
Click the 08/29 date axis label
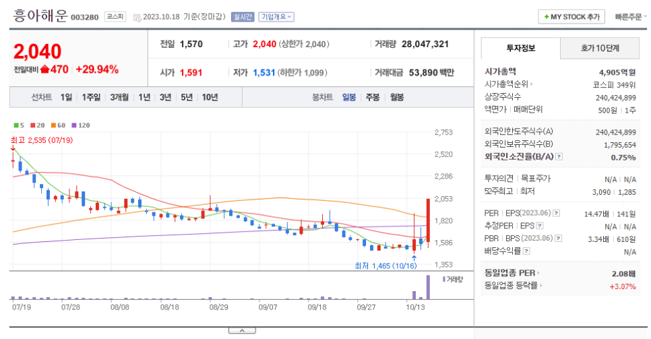click(218, 307)
